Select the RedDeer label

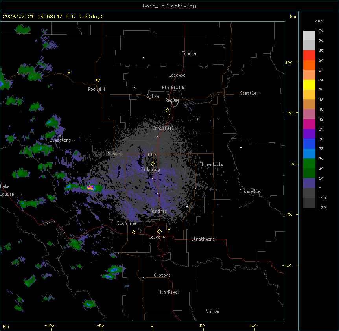(173, 100)
